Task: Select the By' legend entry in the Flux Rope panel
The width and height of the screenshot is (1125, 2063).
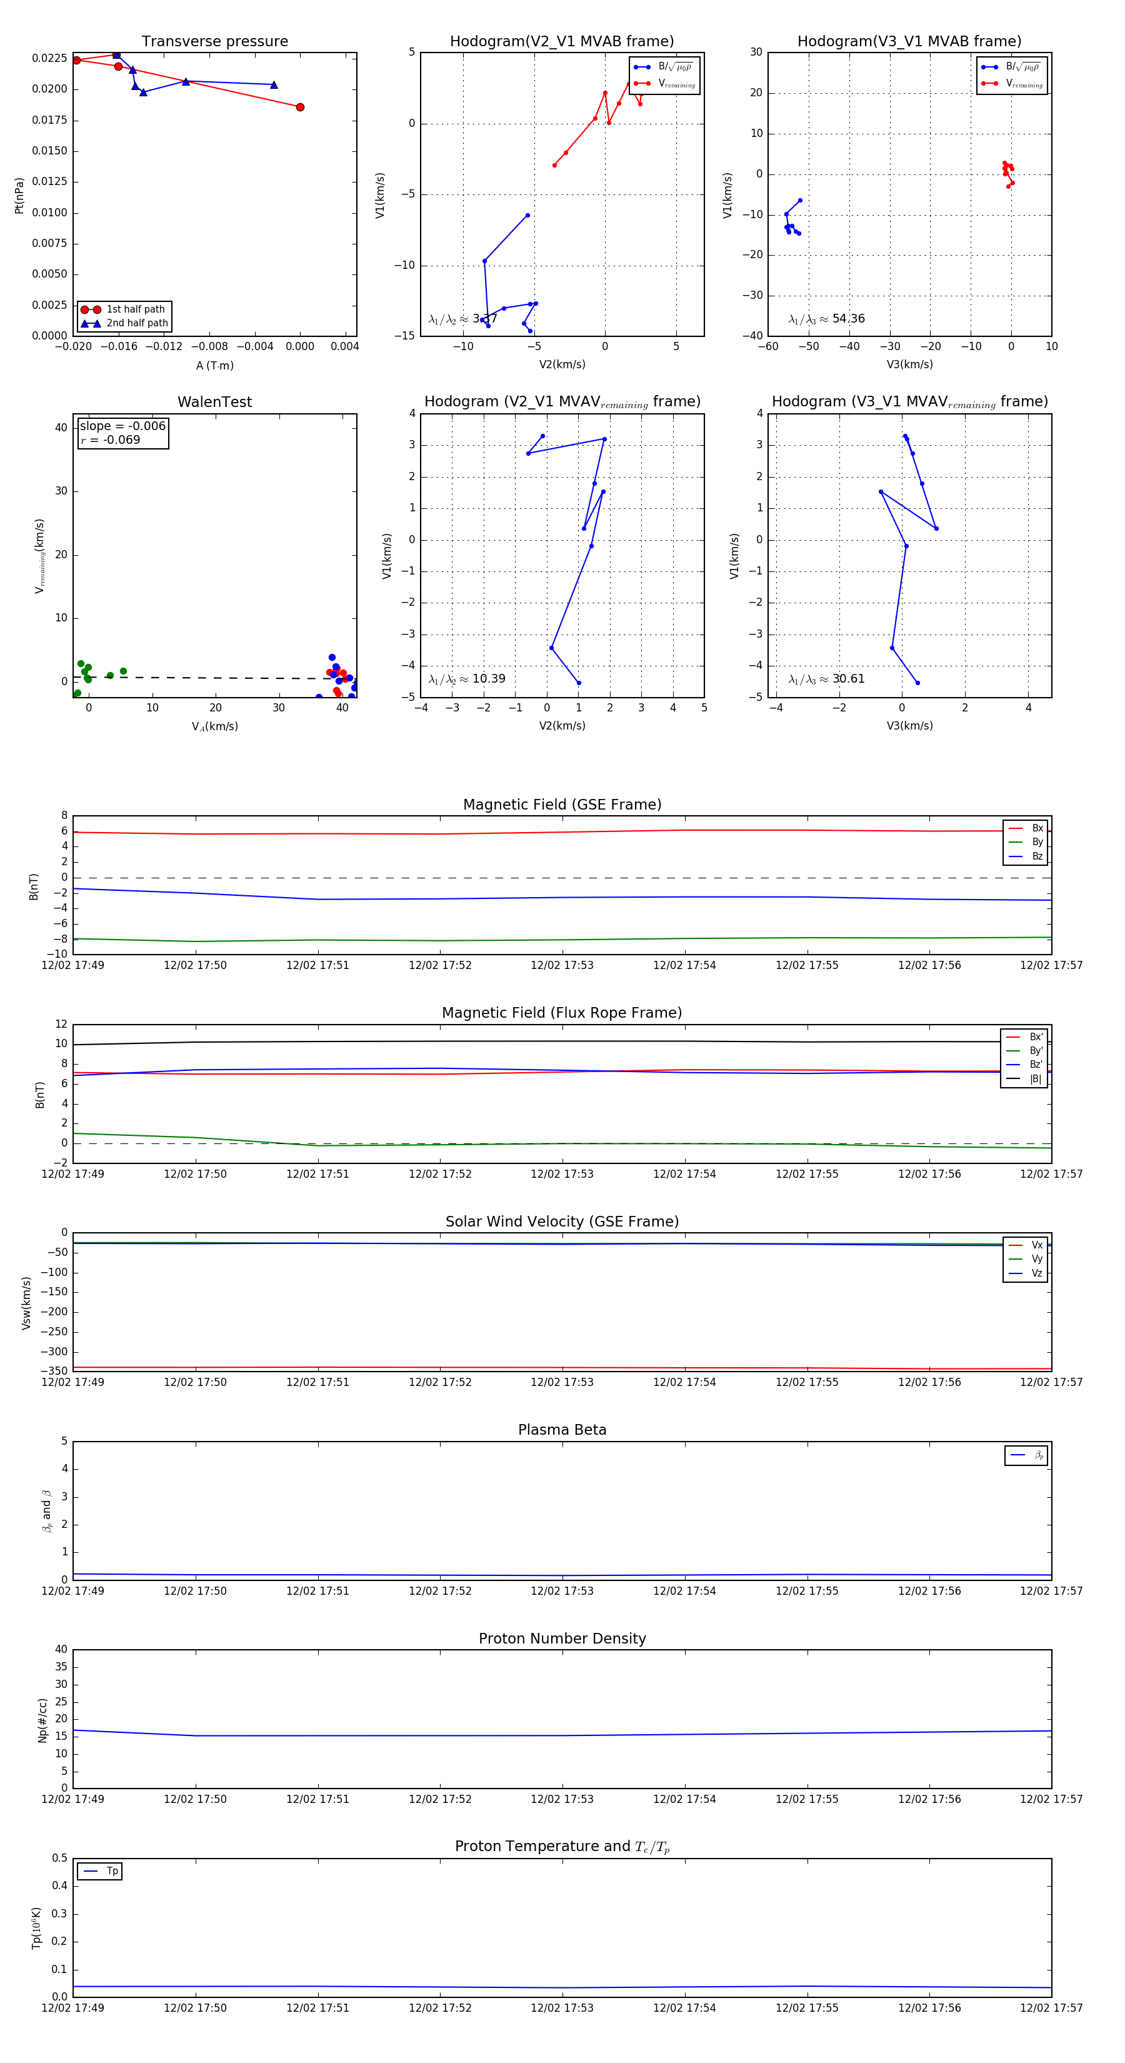Action: coord(1024,1051)
